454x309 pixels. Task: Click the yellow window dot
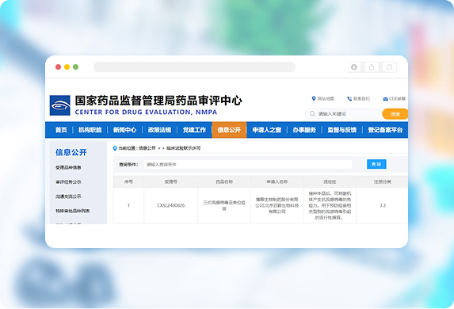coord(67,67)
